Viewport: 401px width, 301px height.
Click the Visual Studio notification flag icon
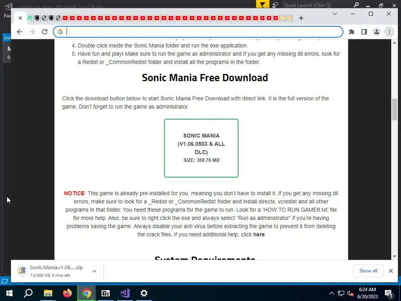pos(263,5)
